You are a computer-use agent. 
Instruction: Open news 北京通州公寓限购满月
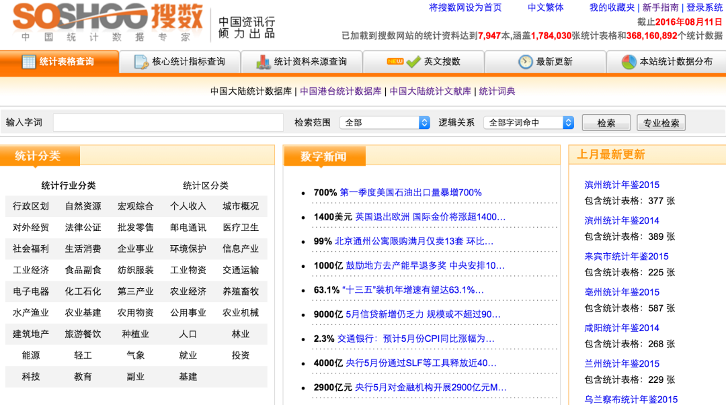(414, 241)
